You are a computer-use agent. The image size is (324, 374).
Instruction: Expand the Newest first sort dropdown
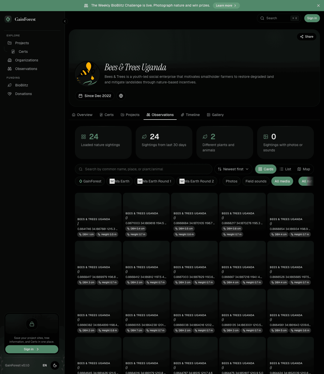pos(233,169)
